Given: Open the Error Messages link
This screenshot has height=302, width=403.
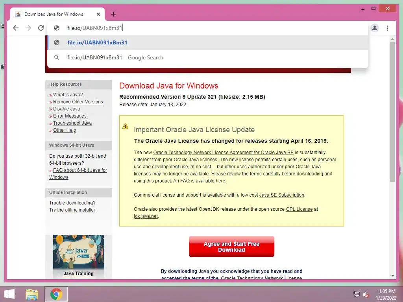Looking at the screenshot, I should coord(70,116).
